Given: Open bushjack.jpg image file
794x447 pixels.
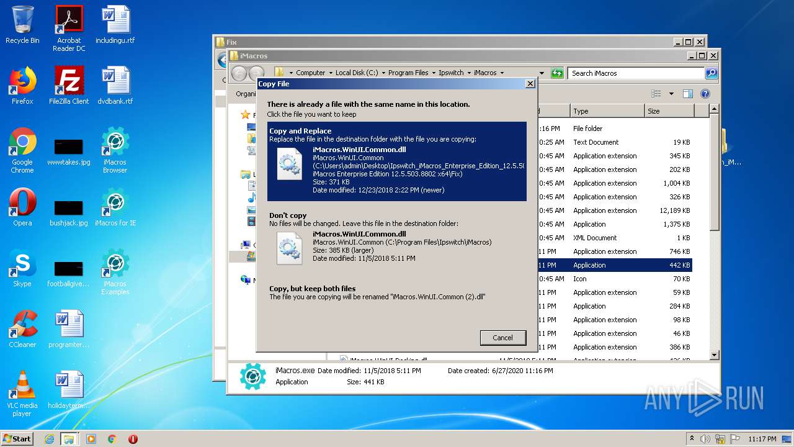Looking at the screenshot, I should pos(69,212).
